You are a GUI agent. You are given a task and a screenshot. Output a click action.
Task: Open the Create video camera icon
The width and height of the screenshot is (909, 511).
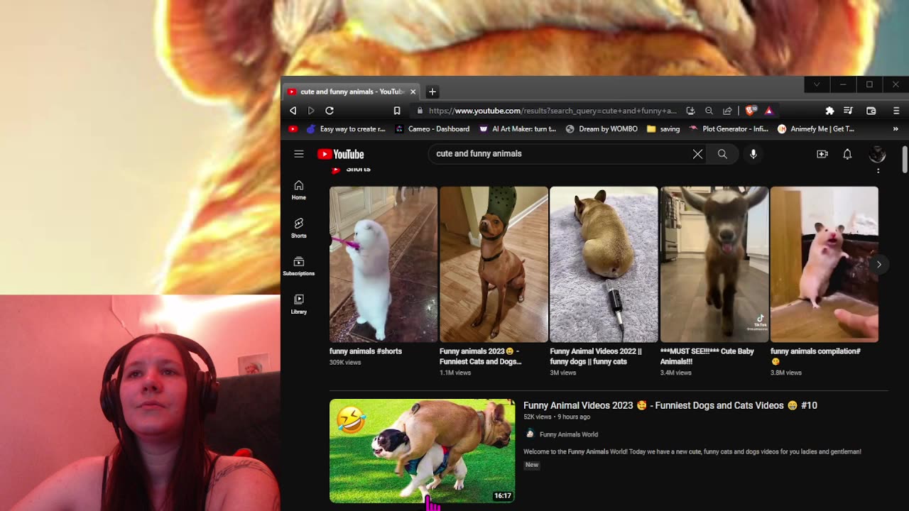822,154
